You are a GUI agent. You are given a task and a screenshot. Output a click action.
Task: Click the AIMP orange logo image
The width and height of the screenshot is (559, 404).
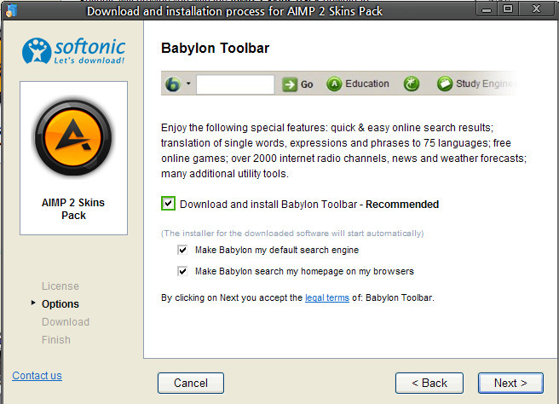73,137
